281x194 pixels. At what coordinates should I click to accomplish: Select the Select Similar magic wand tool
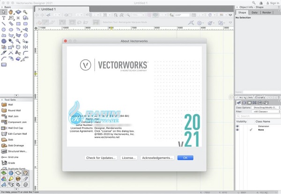tap(18, 41)
